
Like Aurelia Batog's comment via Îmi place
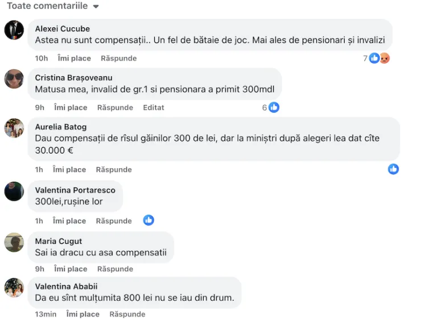pos(69,169)
